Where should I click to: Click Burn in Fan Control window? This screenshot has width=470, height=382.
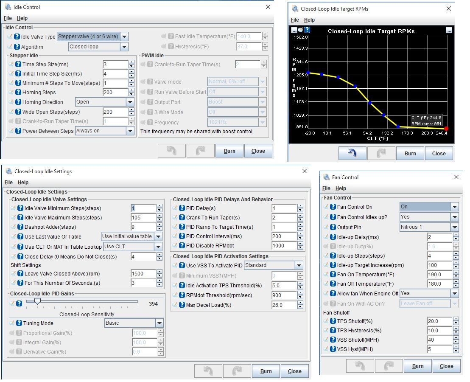(418, 366)
